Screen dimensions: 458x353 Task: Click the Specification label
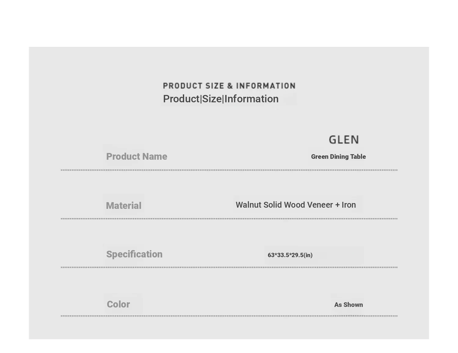[134, 254]
